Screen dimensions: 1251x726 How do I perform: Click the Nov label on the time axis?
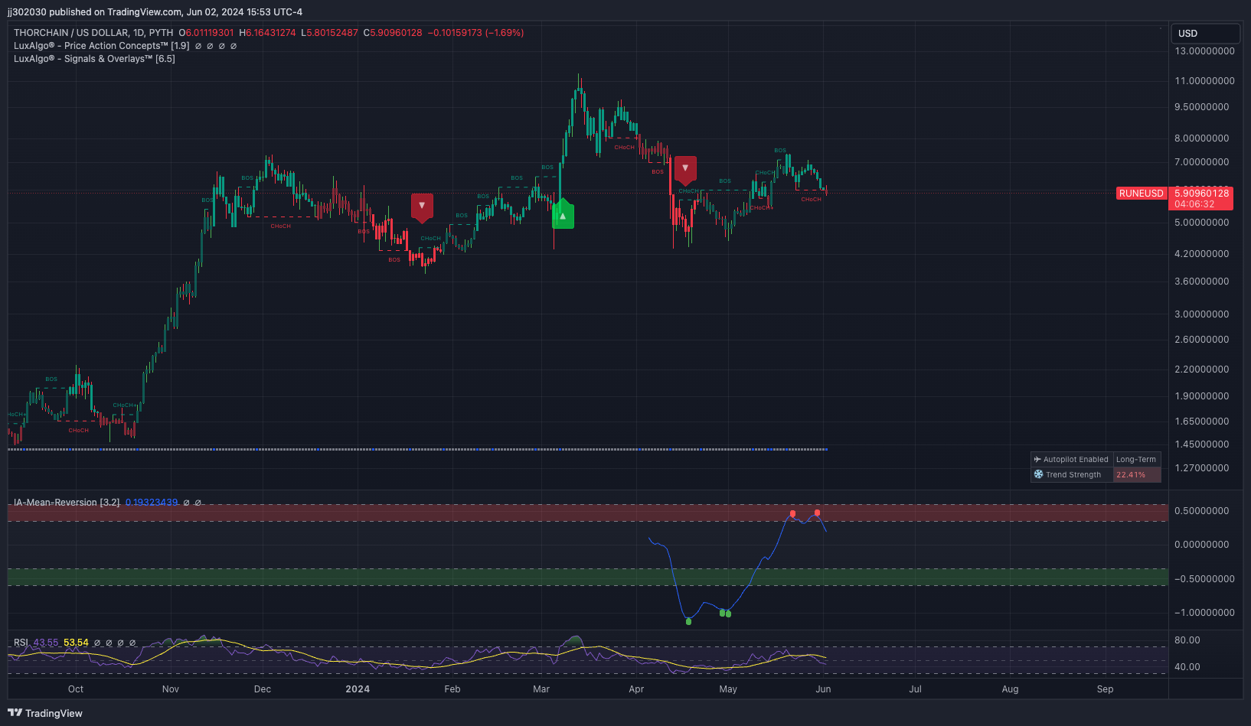pos(171,689)
